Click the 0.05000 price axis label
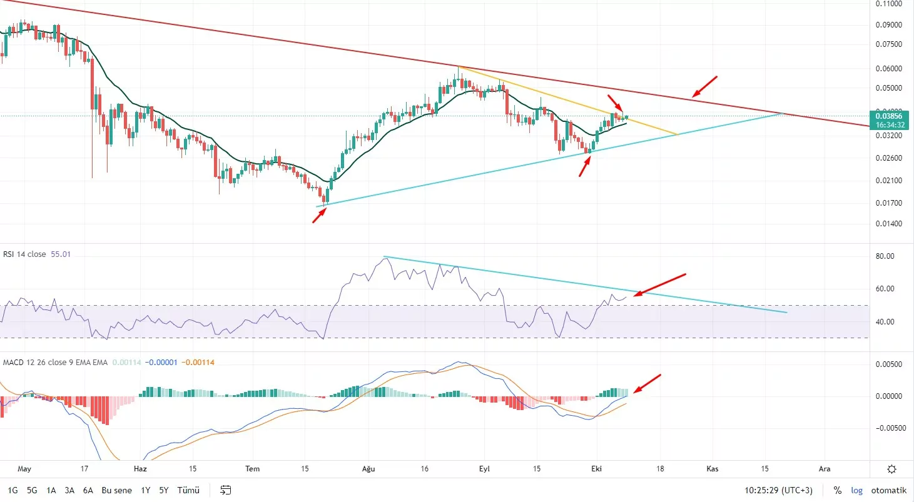 pyautogui.click(x=888, y=88)
